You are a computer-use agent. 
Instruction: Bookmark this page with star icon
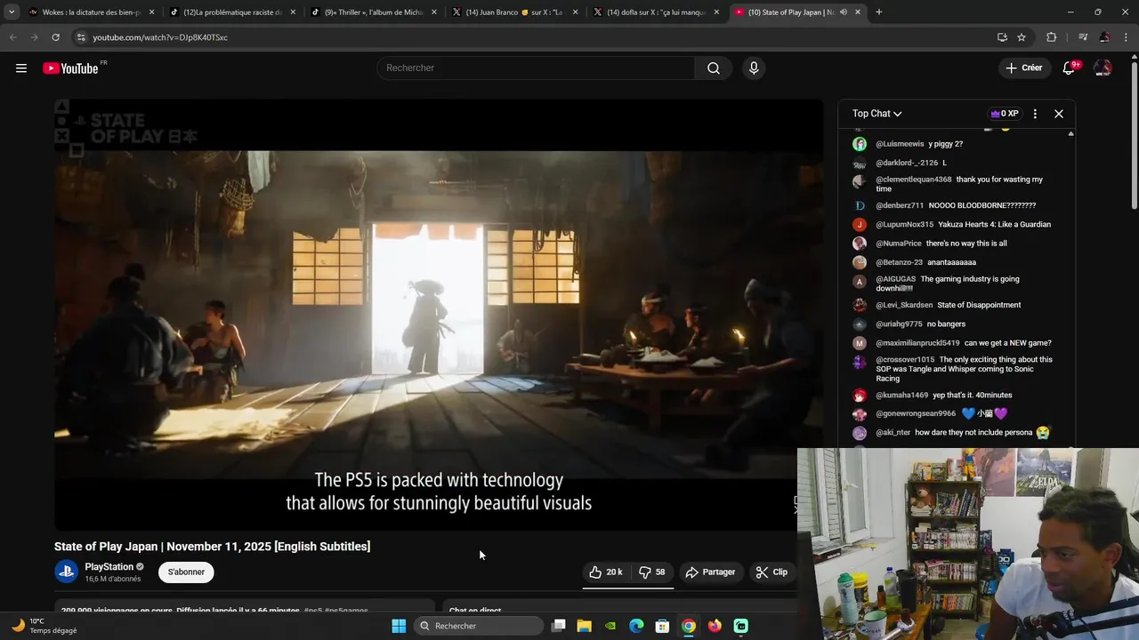[1022, 37]
